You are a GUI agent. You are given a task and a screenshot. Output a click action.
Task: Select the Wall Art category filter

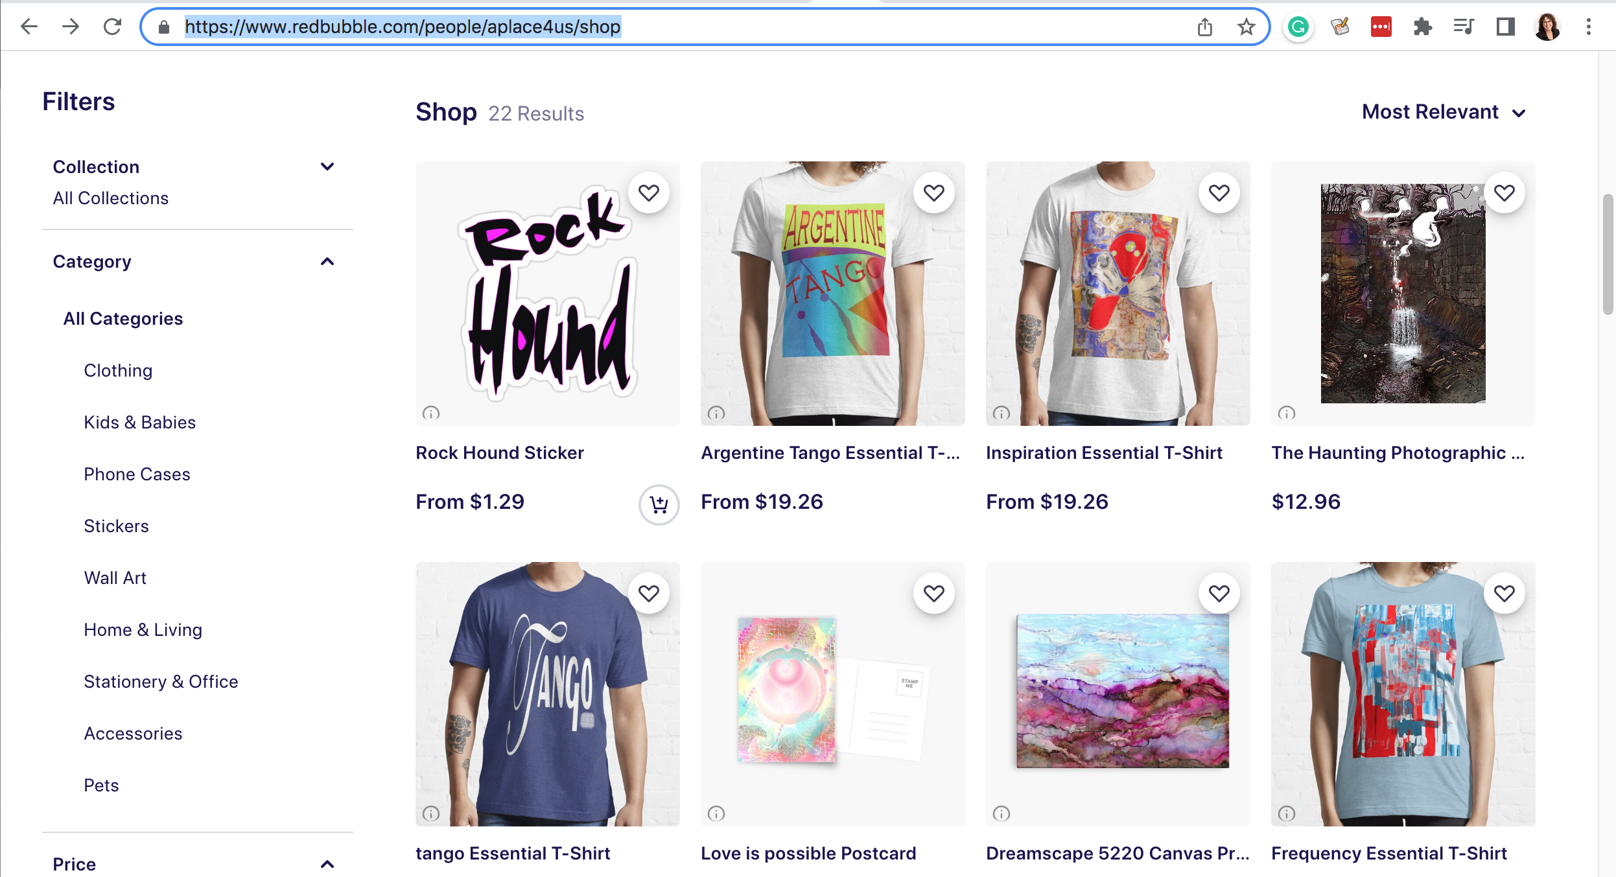click(x=115, y=578)
